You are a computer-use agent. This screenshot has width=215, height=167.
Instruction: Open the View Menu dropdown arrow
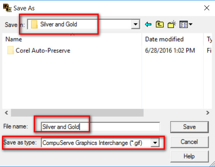[190, 24]
